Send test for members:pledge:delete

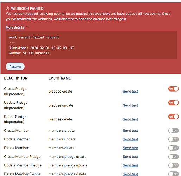pos(130,174)
